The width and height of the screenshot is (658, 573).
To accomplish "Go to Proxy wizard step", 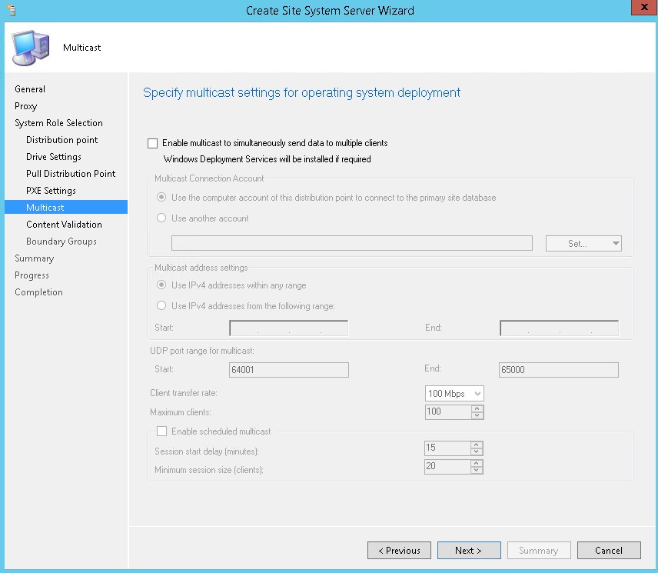I will coord(26,106).
